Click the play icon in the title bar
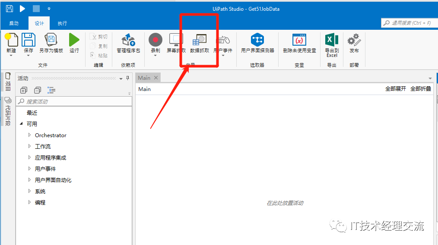Image resolution: width=438 pixels, height=245 pixels. point(22,9)
